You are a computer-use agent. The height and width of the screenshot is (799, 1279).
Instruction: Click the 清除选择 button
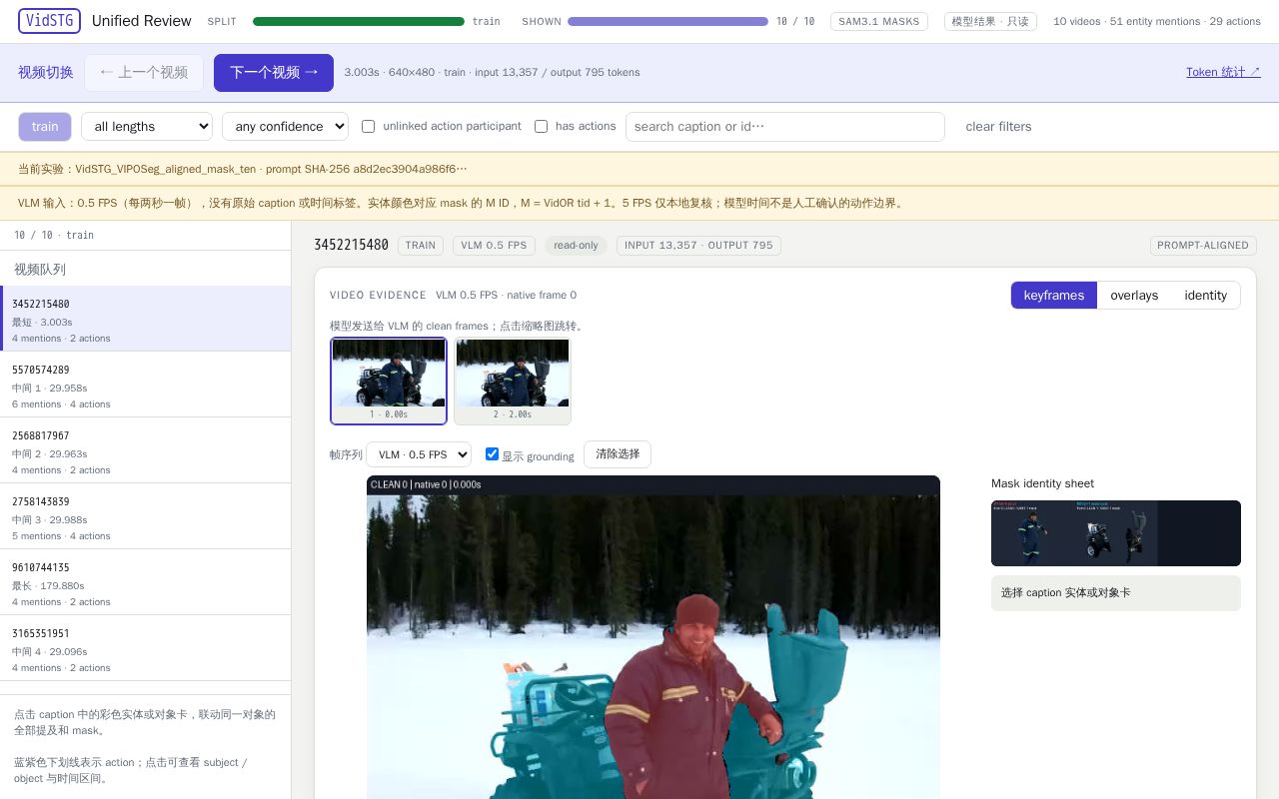pos(618,454)
